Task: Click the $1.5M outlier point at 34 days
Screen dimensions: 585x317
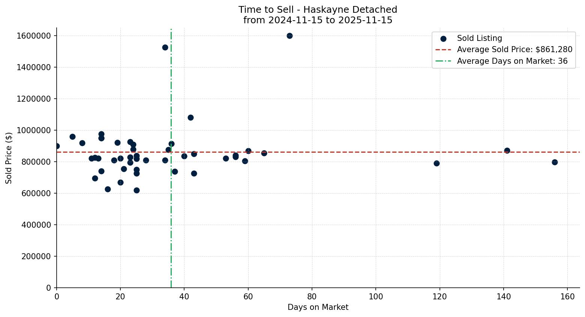Action: (164, 47)
